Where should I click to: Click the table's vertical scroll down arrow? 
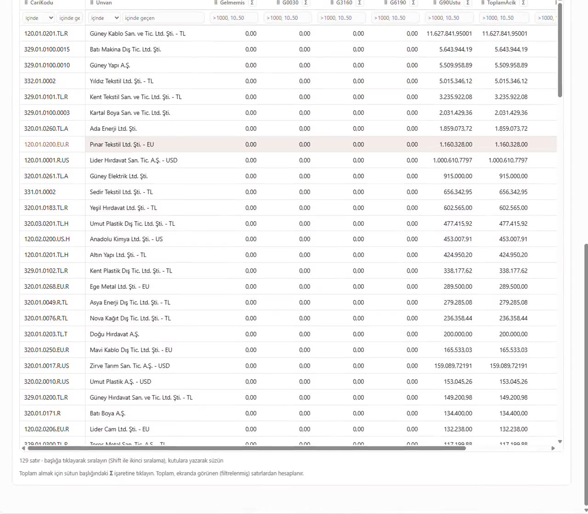[560, 441]
